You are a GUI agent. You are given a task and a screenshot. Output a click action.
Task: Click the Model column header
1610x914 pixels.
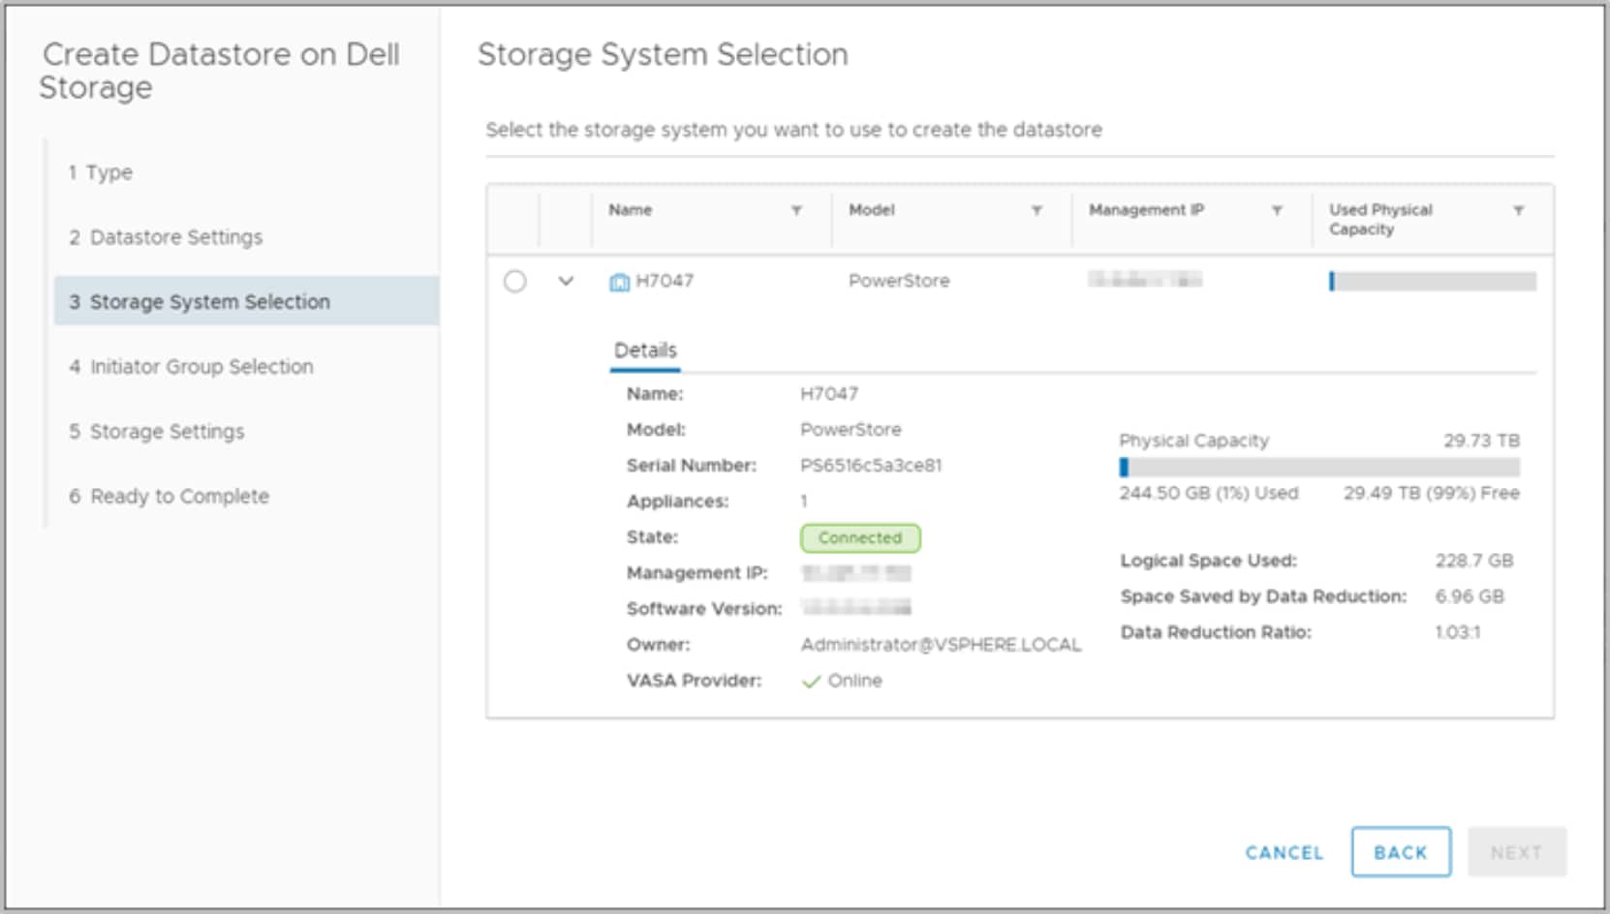coord(872,210)
